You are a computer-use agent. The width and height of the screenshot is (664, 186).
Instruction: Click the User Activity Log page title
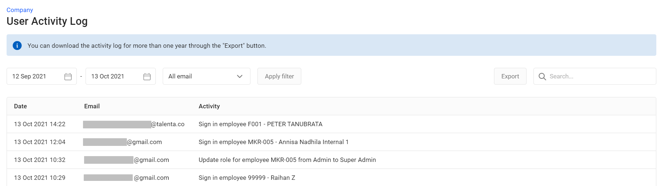[x=47, y=21]
